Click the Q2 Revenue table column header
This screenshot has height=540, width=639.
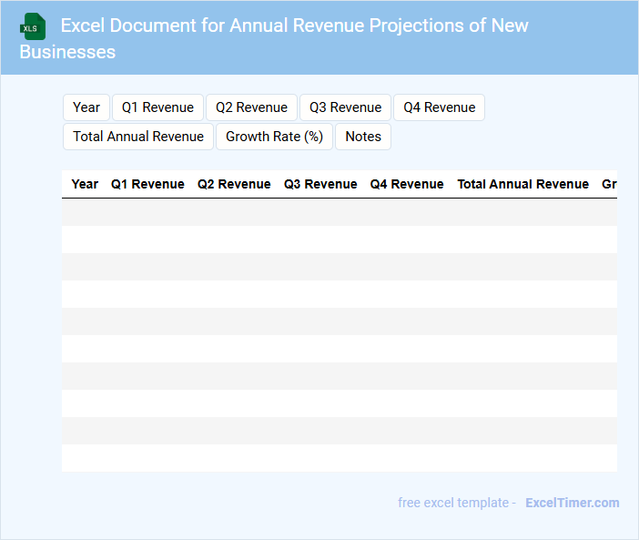234,184
